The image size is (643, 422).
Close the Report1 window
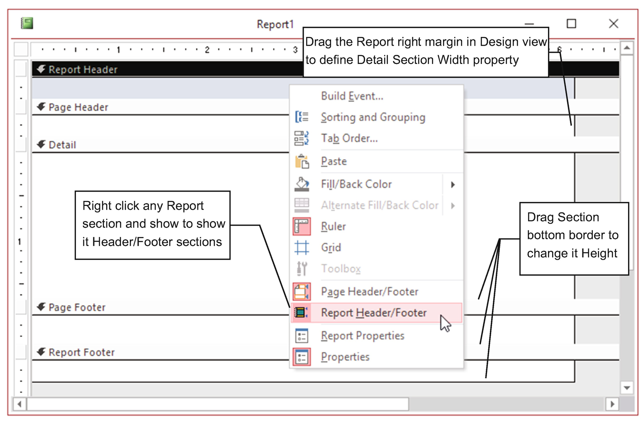(x=614, y=24)
